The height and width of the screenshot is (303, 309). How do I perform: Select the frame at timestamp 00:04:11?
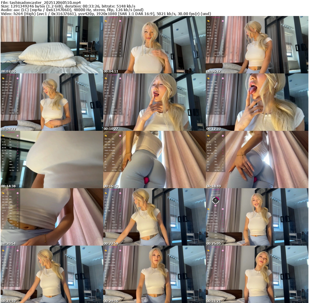point(154,45)
